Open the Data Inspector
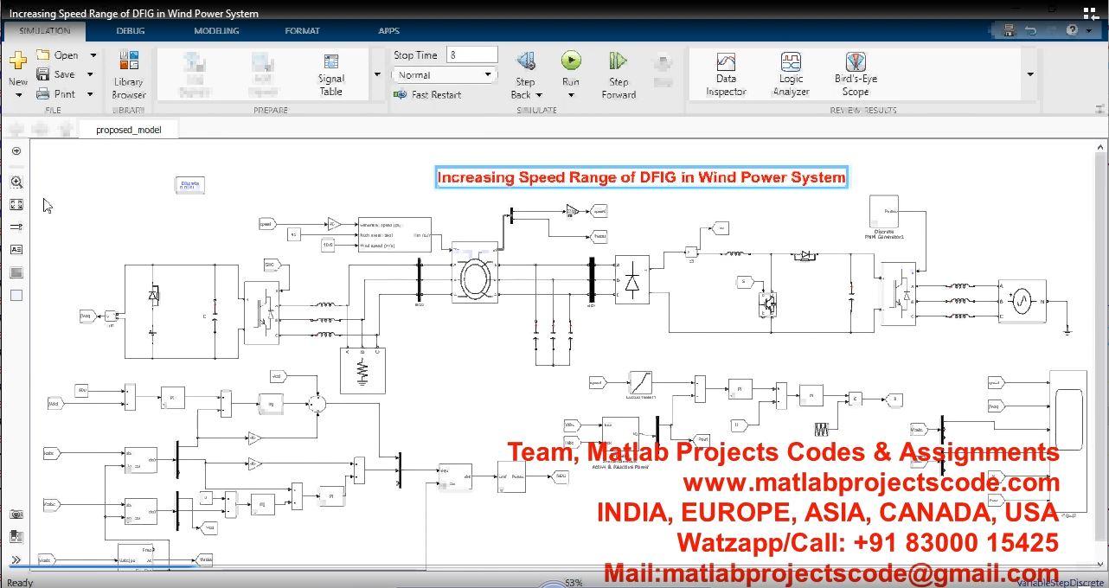This screenshot has width=1109, height=588. (726, 73)
